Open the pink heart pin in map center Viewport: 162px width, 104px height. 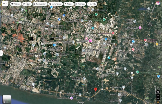coord(87,39)
